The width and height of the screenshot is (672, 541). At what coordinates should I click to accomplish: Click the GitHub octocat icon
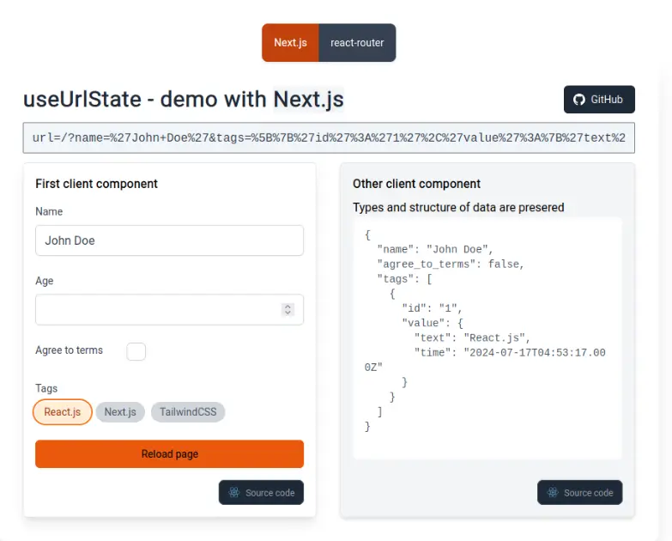coord(579,100)
